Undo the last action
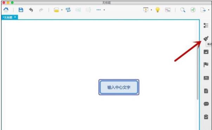Screen dimensions: 212x130 [31, 10]
